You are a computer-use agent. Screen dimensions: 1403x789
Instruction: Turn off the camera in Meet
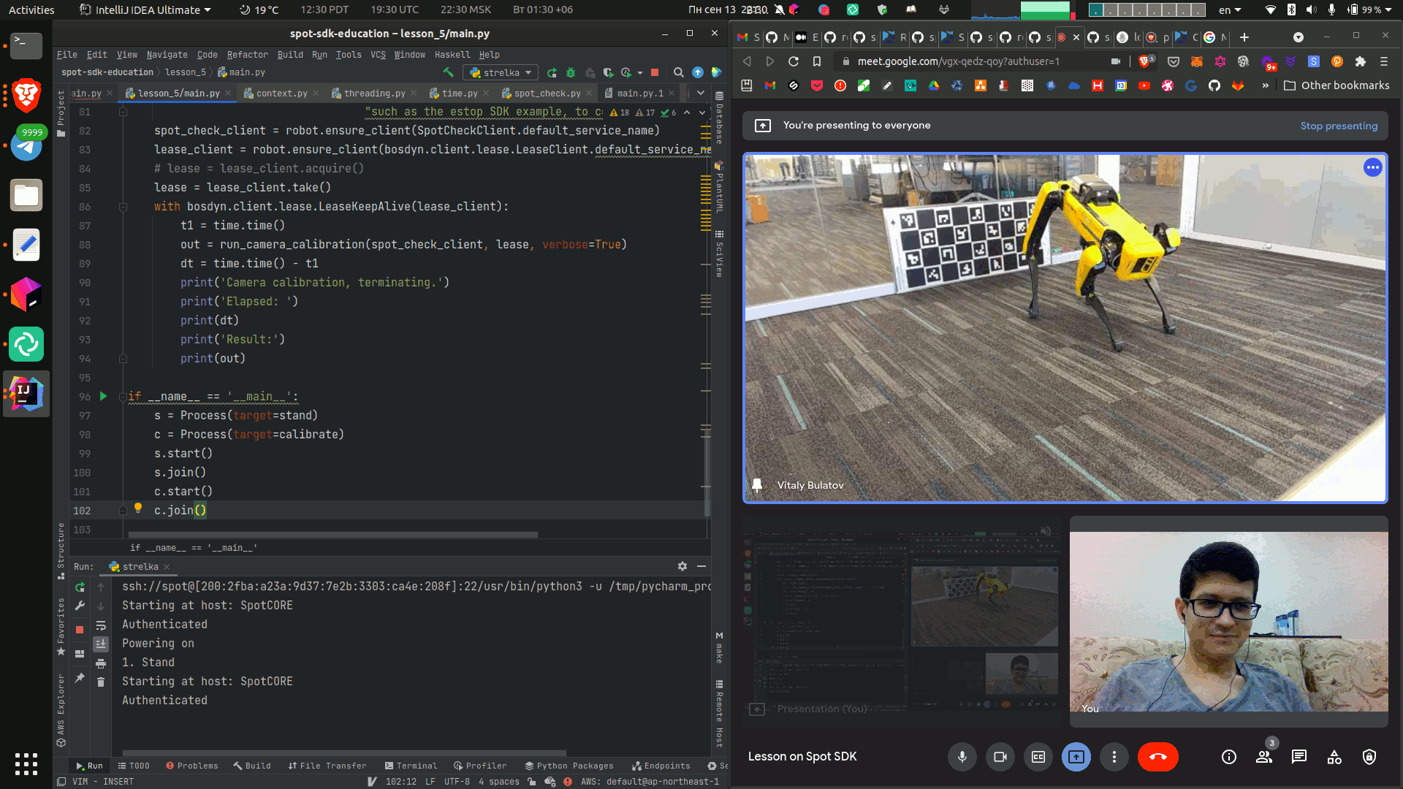point(1000,757)
